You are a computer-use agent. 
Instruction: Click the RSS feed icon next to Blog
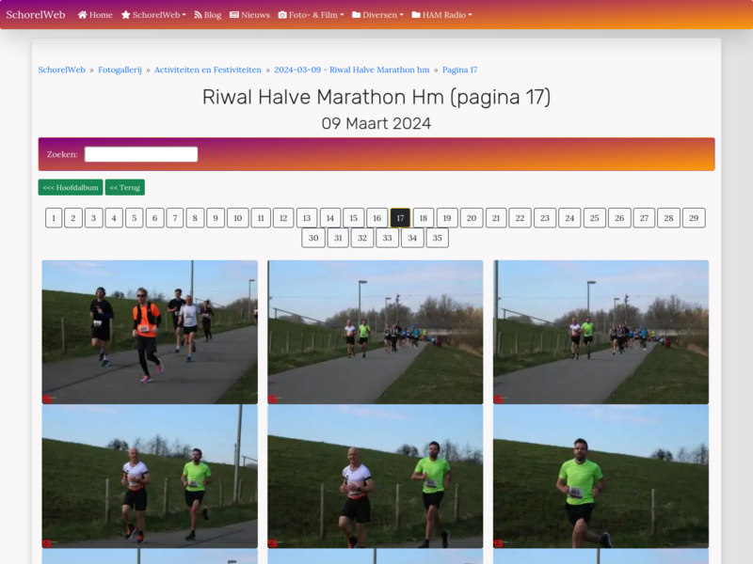coord(198,15)
